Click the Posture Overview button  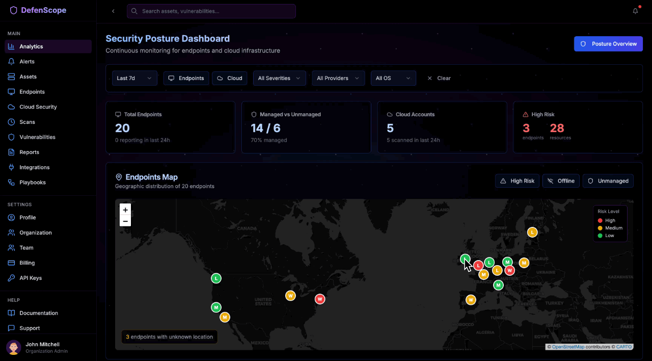click(x=608, y=44)
